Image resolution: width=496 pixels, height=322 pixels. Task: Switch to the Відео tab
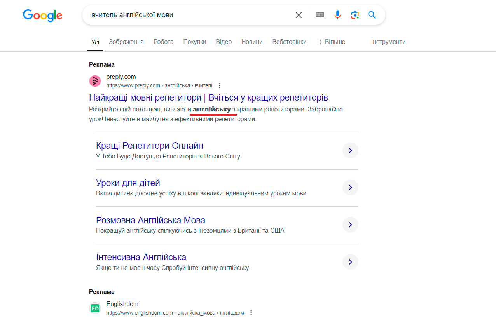[224, 42]
